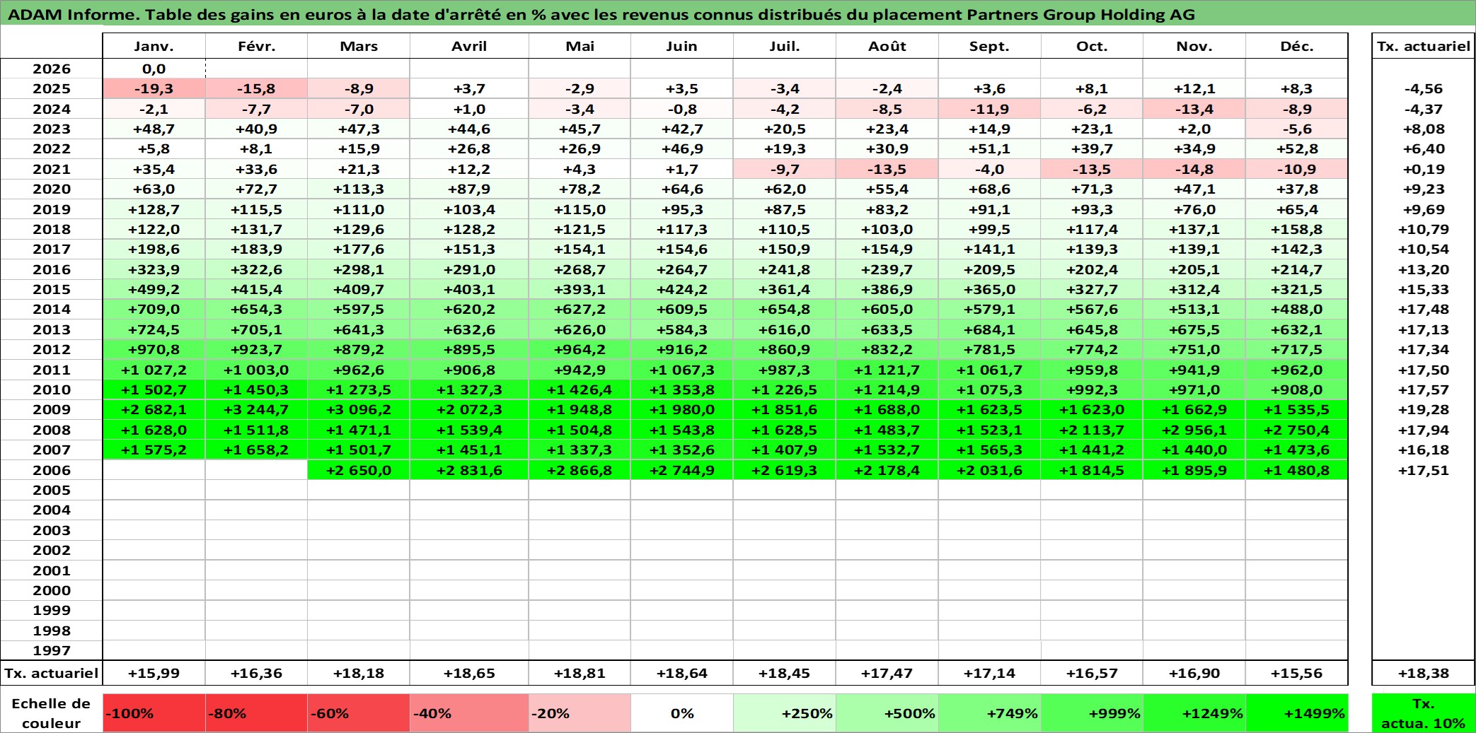Select the +18,38 overall actuarial rate
1476x733 pixels.
click(x=1423, y=673)
